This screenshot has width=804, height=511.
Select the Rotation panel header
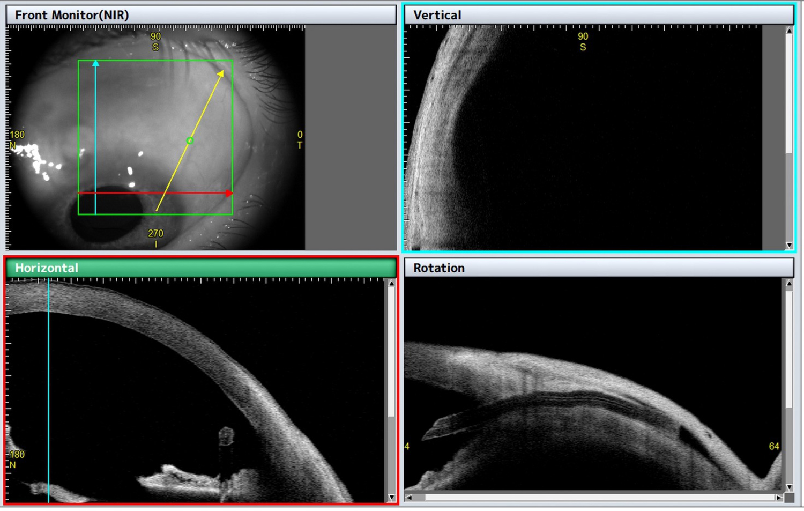[598, 268]
